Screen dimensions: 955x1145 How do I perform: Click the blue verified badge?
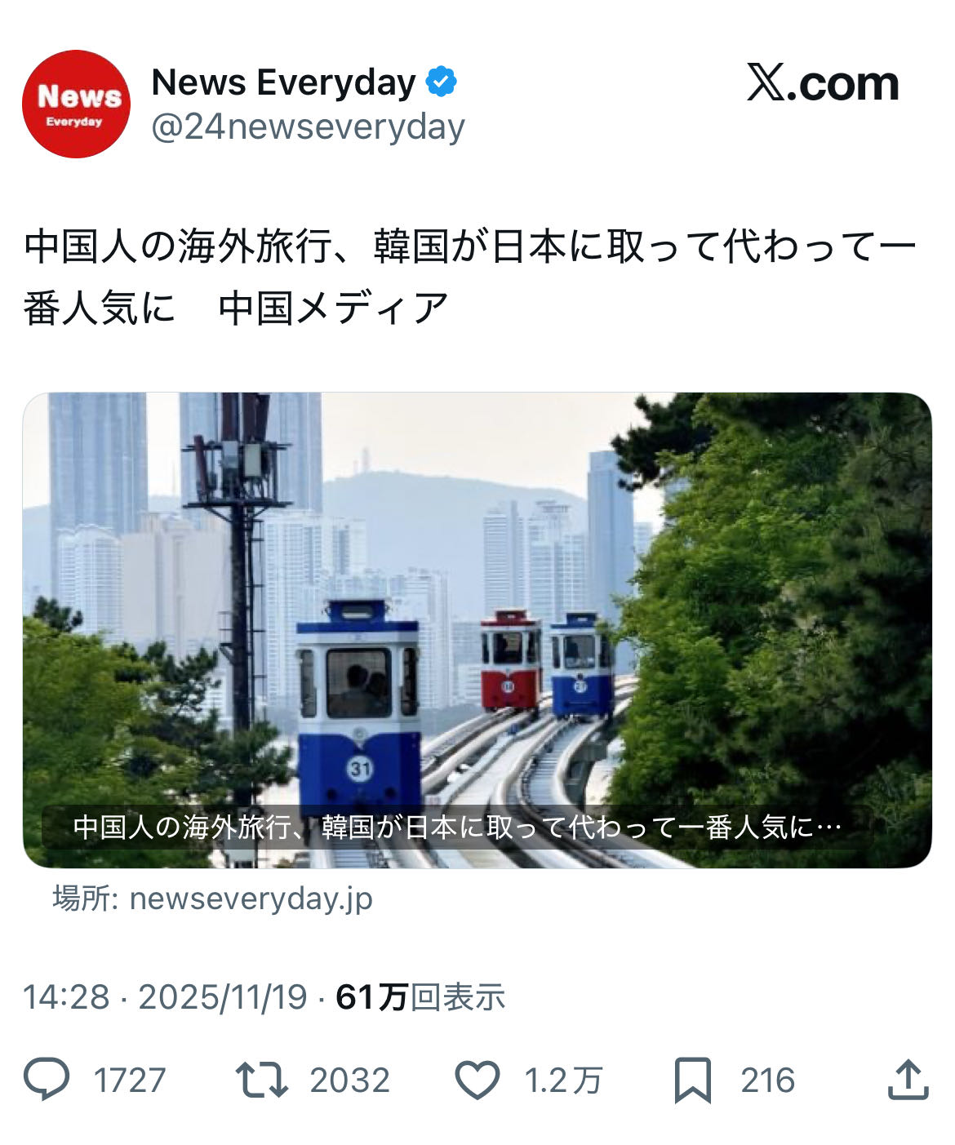coord(442,82)
